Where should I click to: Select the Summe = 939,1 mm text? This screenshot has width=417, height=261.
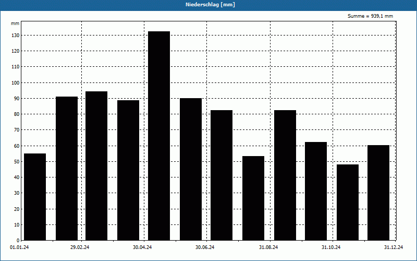(x=370, y=16)
